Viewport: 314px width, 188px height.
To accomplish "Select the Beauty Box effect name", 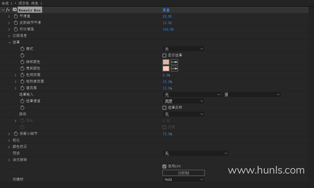I will pyautogui.click(x=30, y=10).
